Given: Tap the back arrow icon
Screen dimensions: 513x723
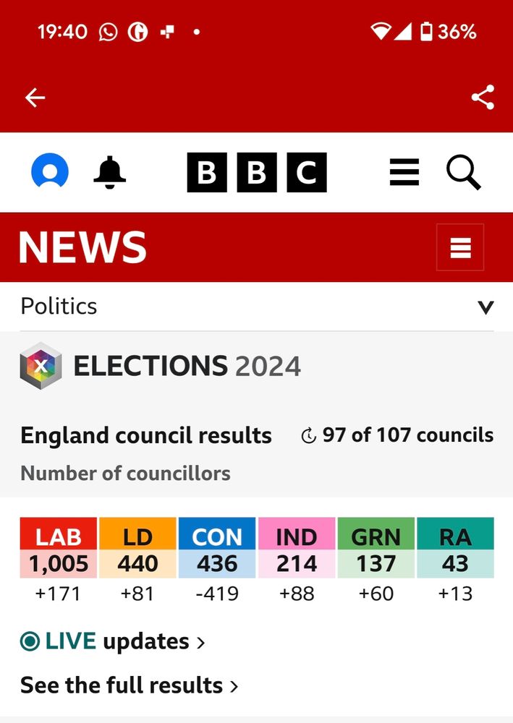Looking at the screenshot, I should point(35,98).
